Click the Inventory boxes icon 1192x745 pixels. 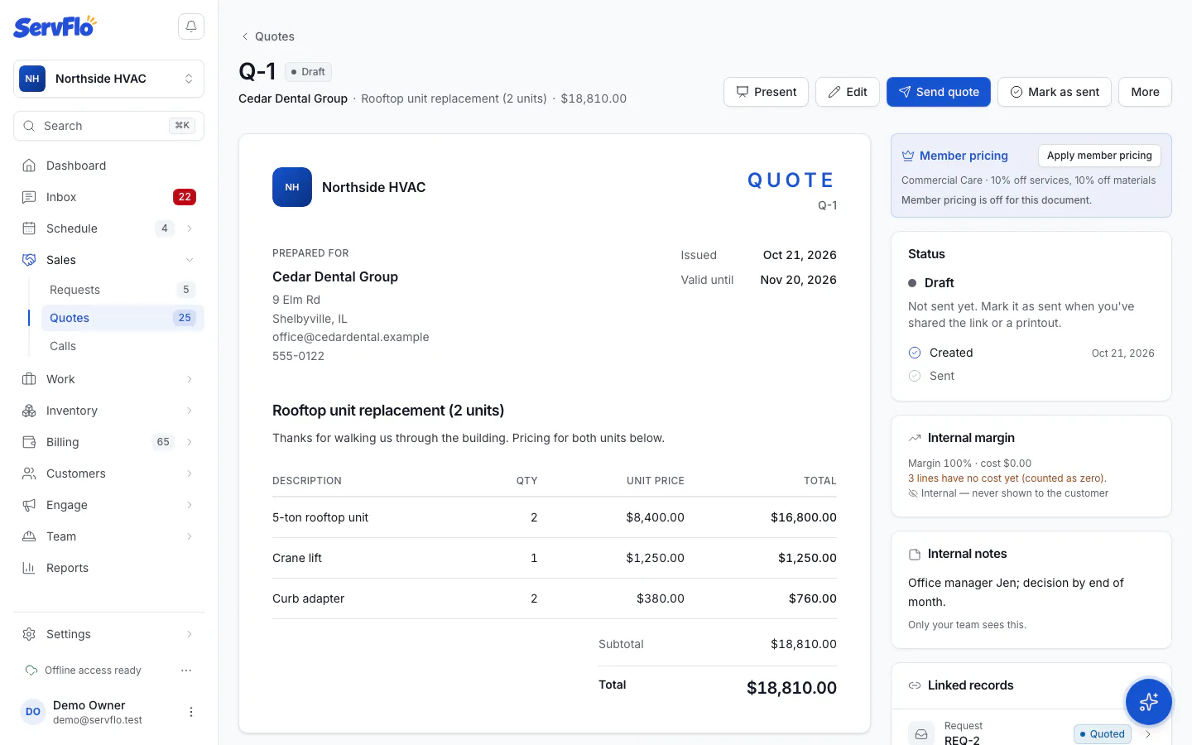click(x=29, y=411)
